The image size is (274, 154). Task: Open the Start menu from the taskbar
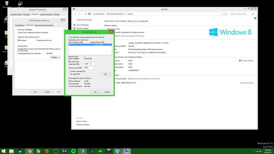[x=3, y=151]
